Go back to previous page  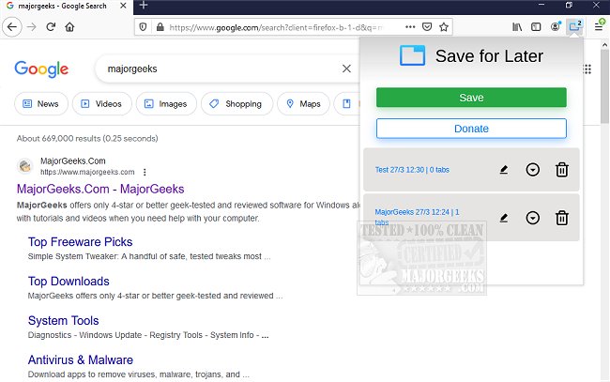12,27
